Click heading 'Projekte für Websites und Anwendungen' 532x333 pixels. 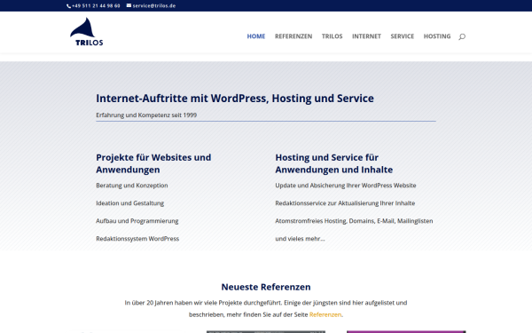tap(153, 163)
